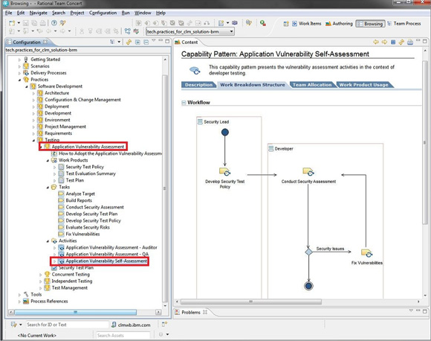Toggle the Browsing perspective button
This screenshot has height=341, width=431.
point(370,24)
